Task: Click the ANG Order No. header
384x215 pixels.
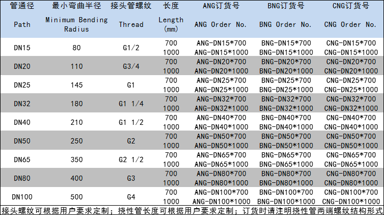Action: [x=219, y=24]
